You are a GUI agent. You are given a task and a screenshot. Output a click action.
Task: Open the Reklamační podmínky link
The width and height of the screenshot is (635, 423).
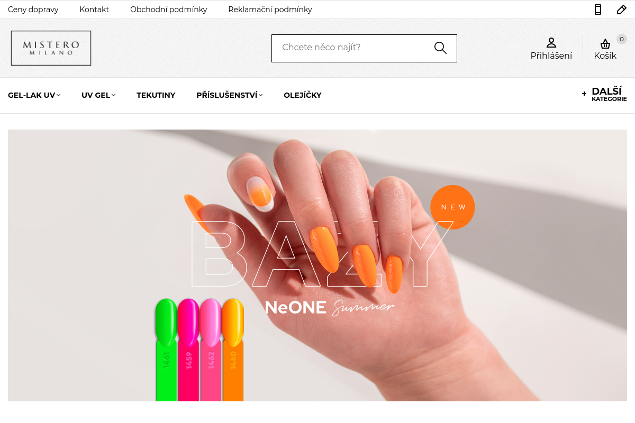coord(270,10)
